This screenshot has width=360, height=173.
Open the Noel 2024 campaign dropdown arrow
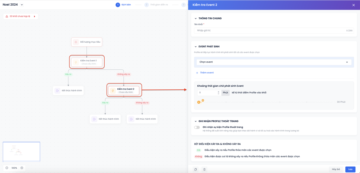point(22,5)
